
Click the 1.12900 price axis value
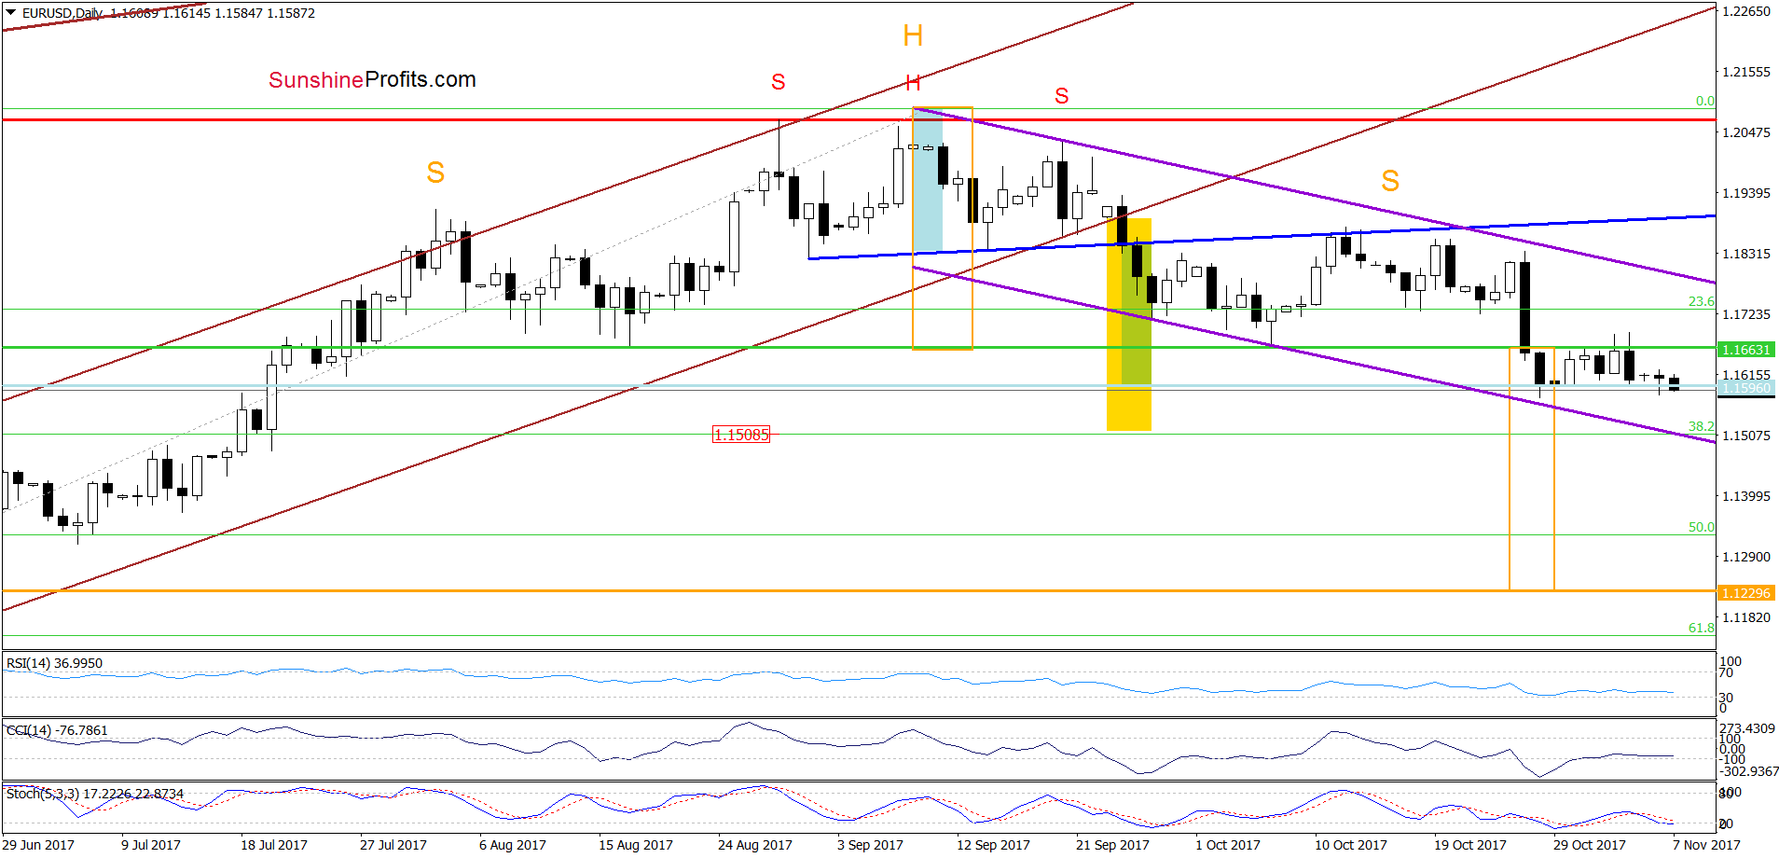pos(1745,557)
